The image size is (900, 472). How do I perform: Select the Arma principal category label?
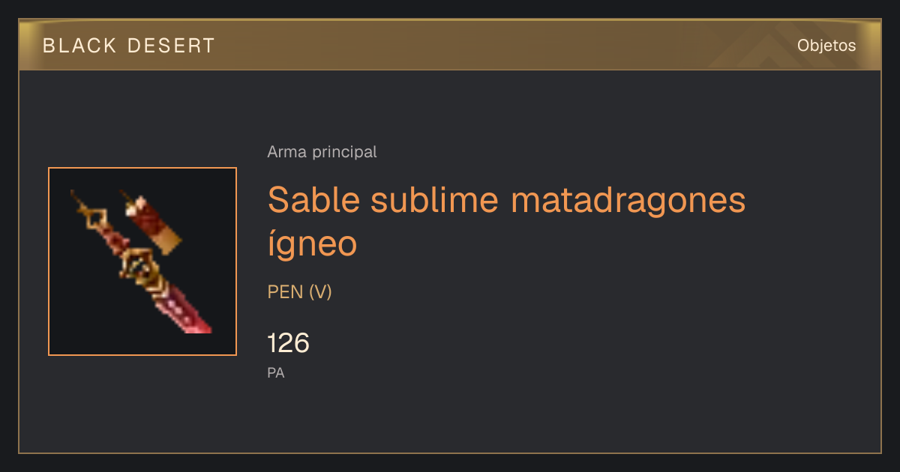coord(322,152)
